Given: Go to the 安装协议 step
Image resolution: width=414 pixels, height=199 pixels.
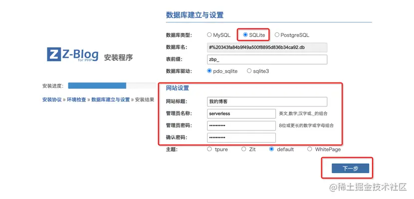Looking at the screenshot, I should click(52, 100).
